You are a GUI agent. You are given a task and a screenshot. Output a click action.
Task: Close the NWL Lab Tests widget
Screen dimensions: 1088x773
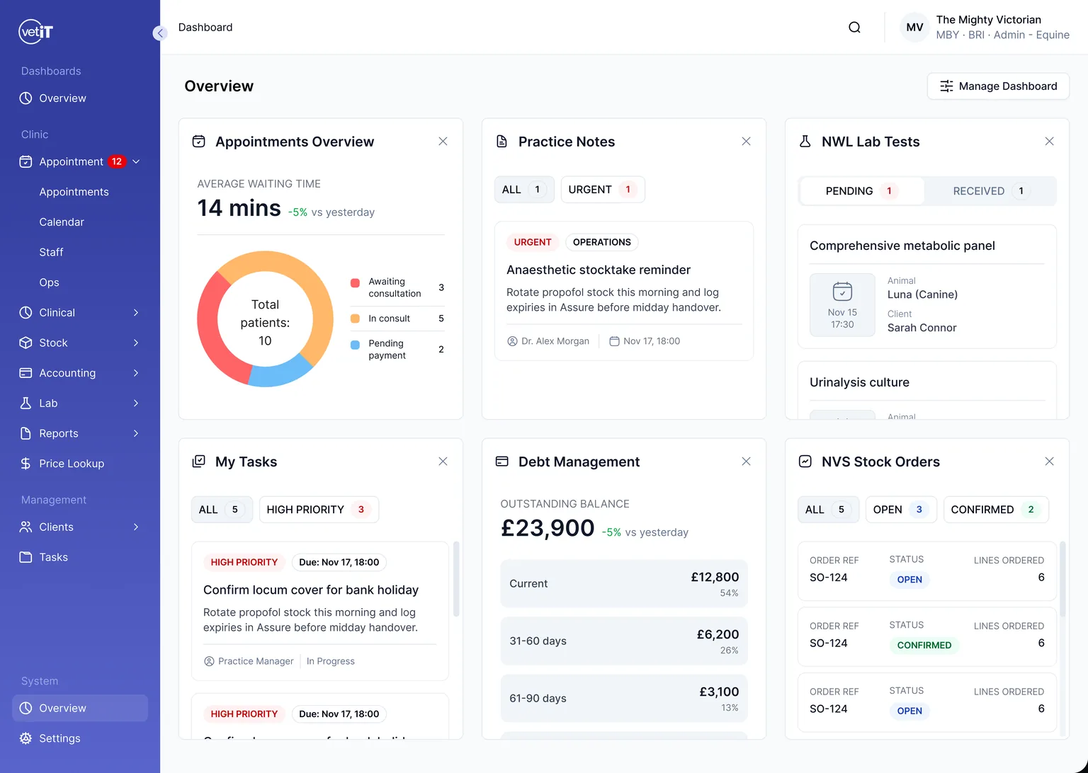pos(1049,142)
